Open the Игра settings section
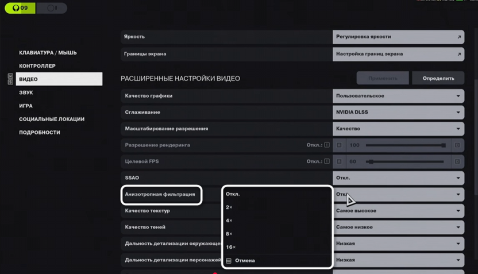Image resolution: width=478 pixels, height=274 pixels. coord(26,106)
